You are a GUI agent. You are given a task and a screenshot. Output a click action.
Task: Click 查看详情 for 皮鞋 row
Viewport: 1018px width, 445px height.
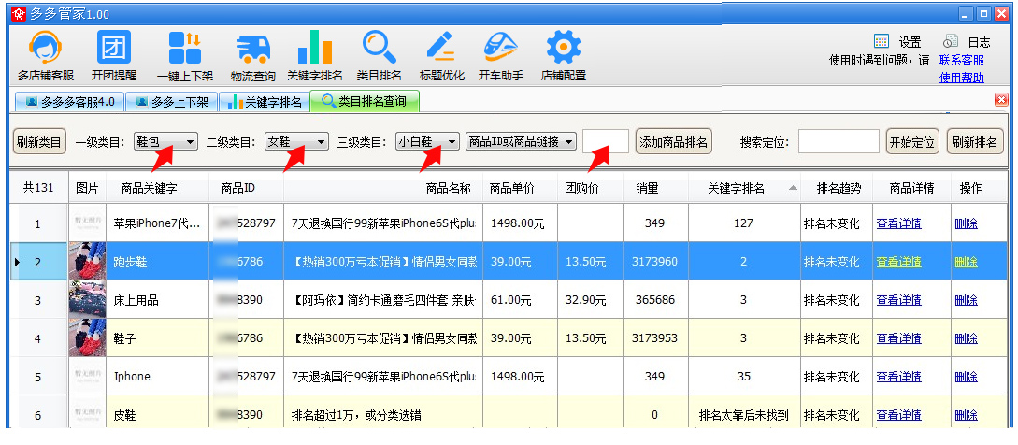point(899,414)
